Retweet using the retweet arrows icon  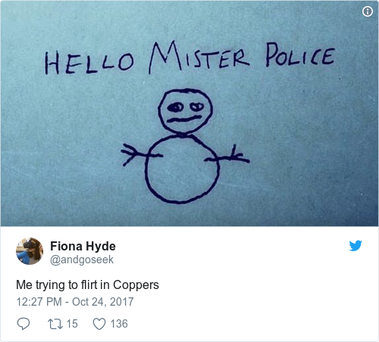(x=55, y=324)
